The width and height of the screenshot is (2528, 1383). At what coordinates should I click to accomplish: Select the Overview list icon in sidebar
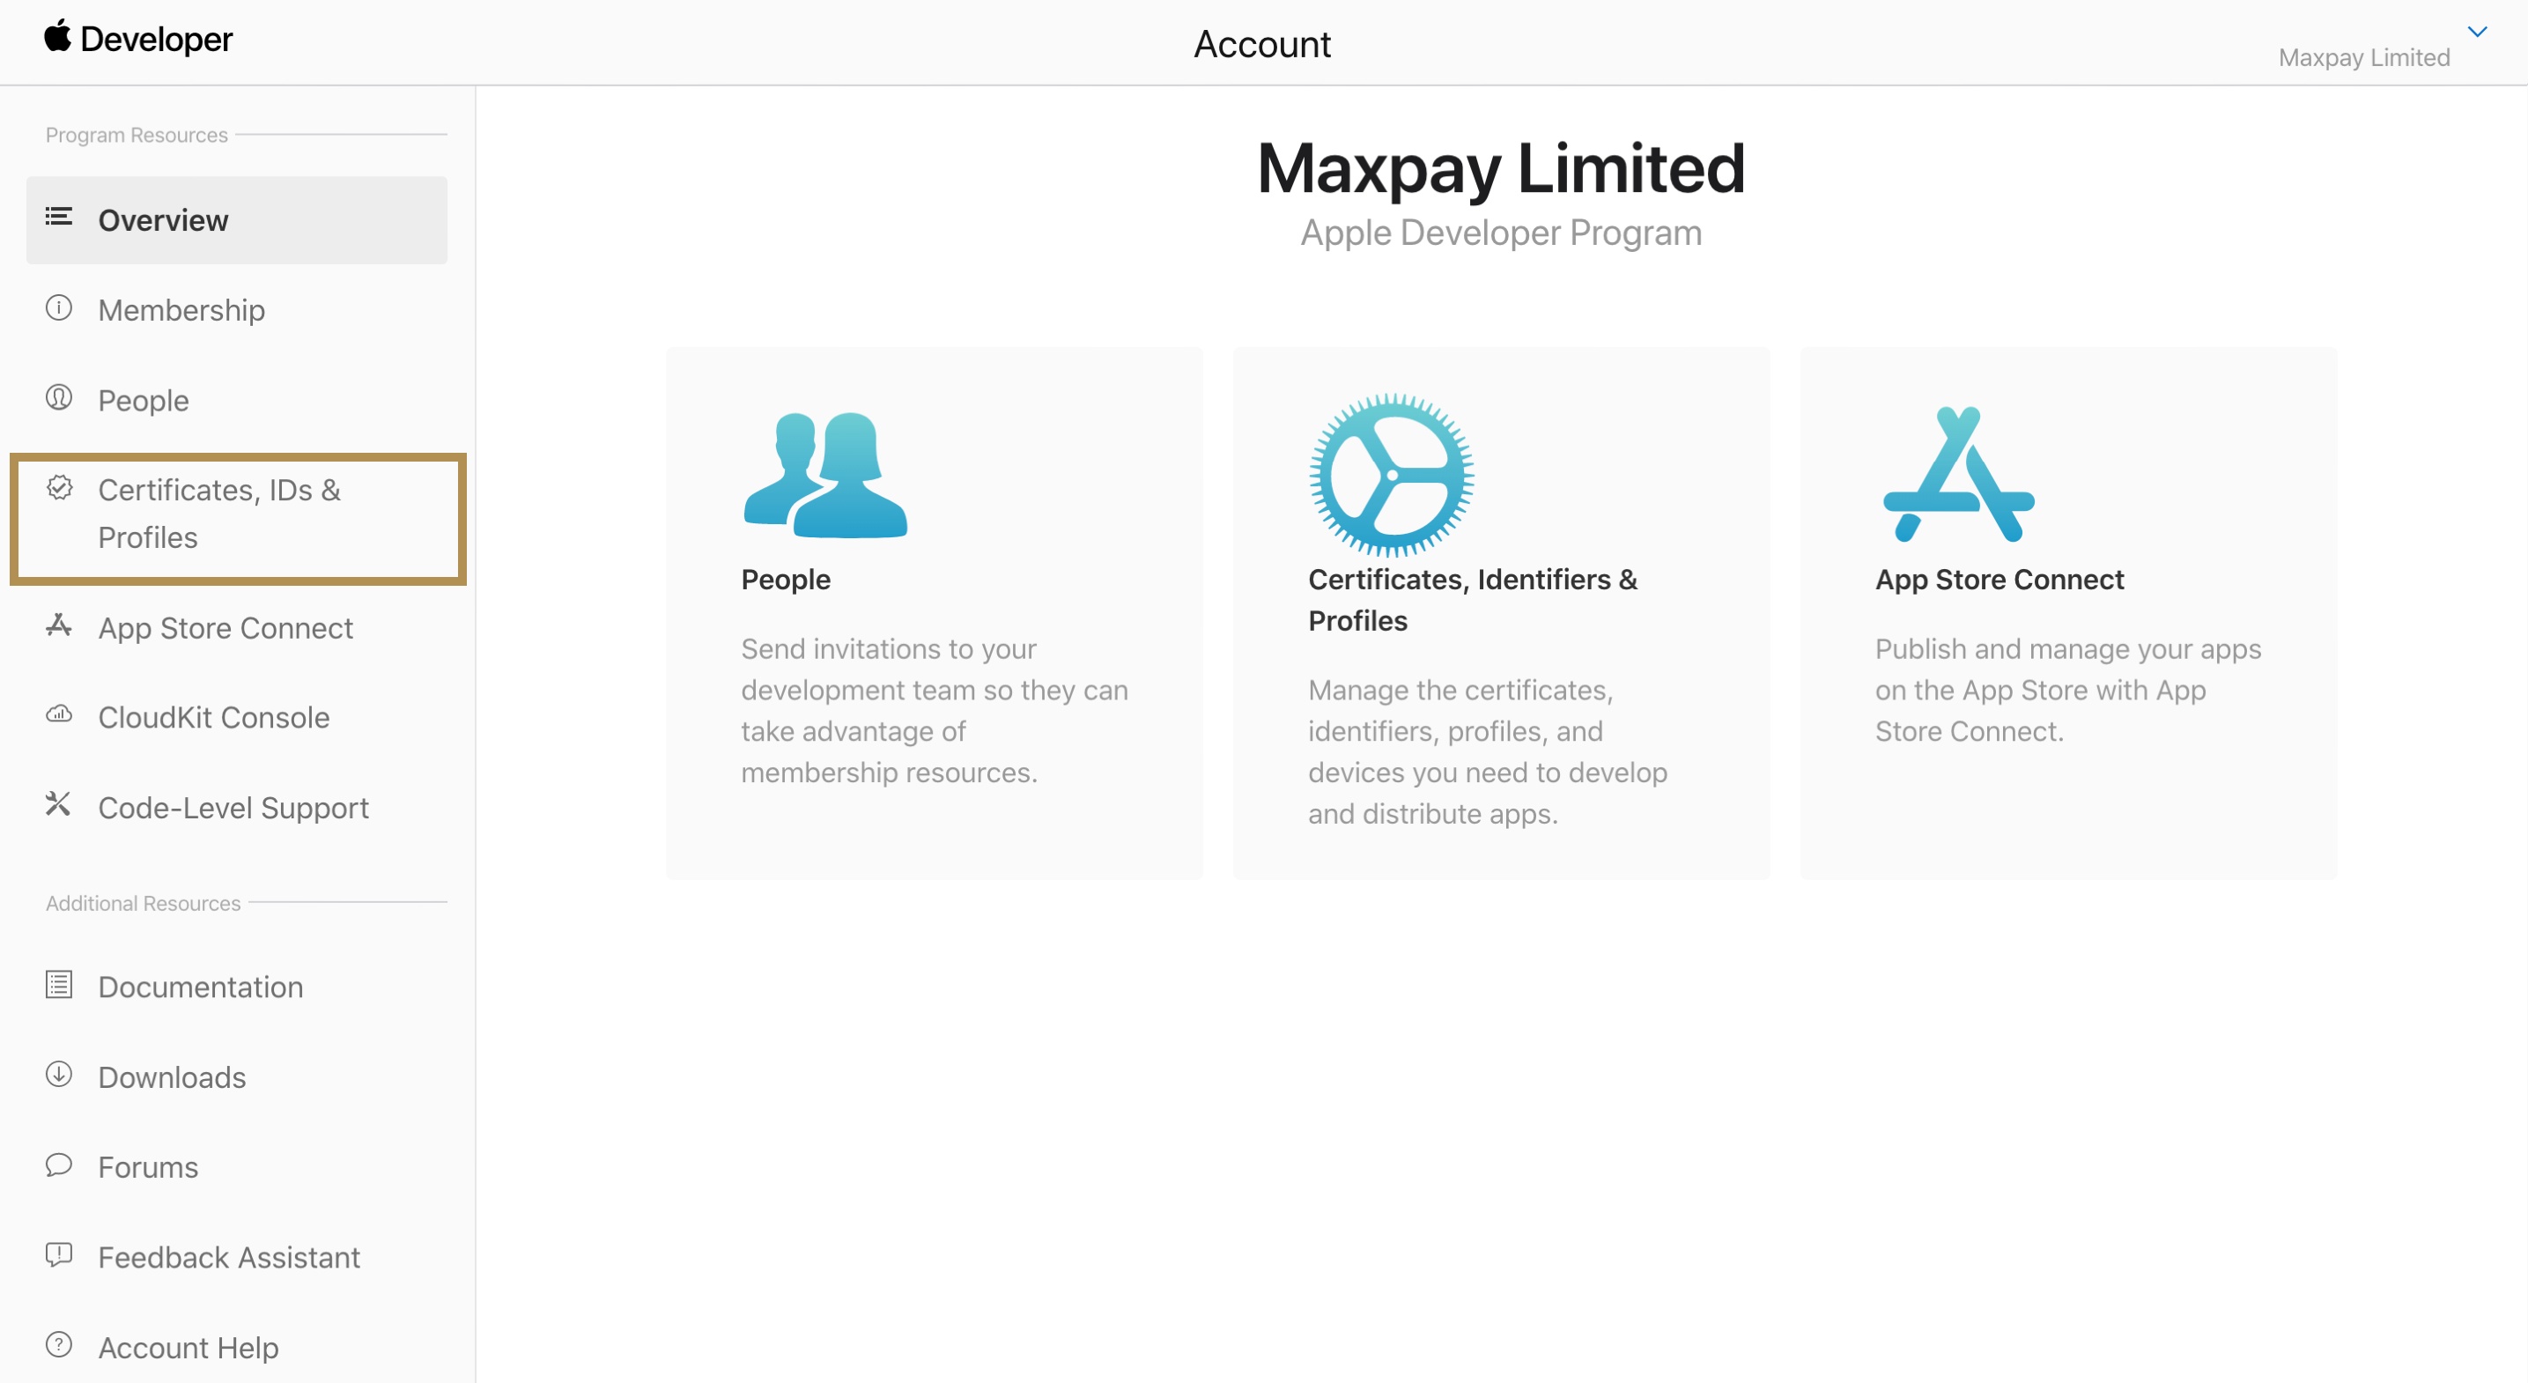[59, 218]
